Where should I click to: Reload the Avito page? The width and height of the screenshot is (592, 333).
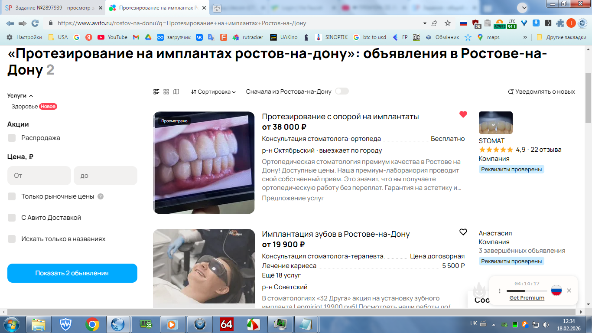click(x=35, y=23)
